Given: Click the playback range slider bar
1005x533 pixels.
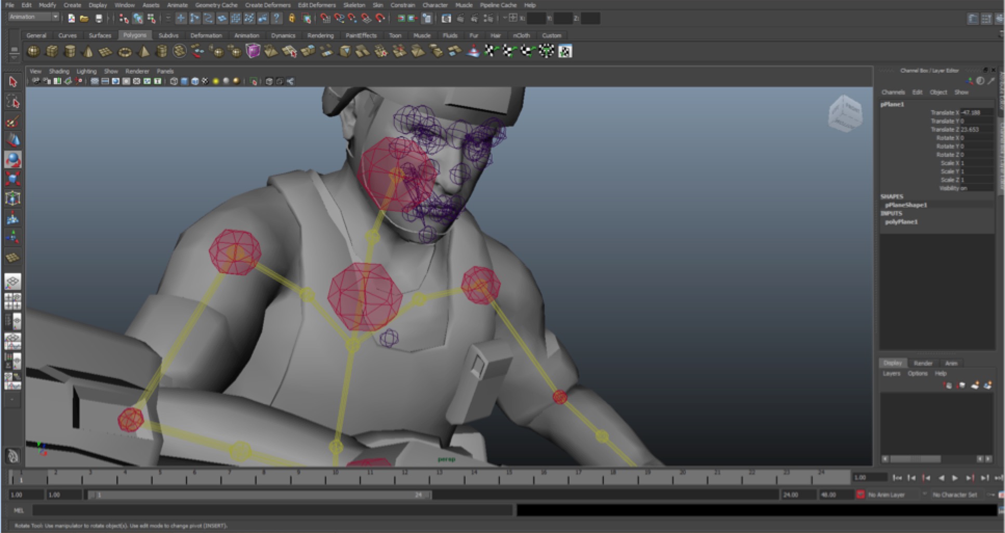Looking at the screenshot, I should [260, 495].
